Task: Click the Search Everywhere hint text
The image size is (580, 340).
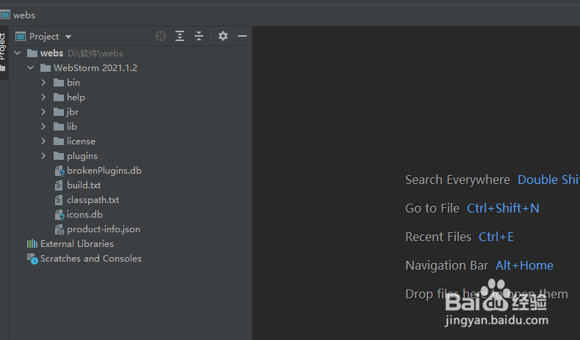Action: pyautogui.click(x=457, y=180)
